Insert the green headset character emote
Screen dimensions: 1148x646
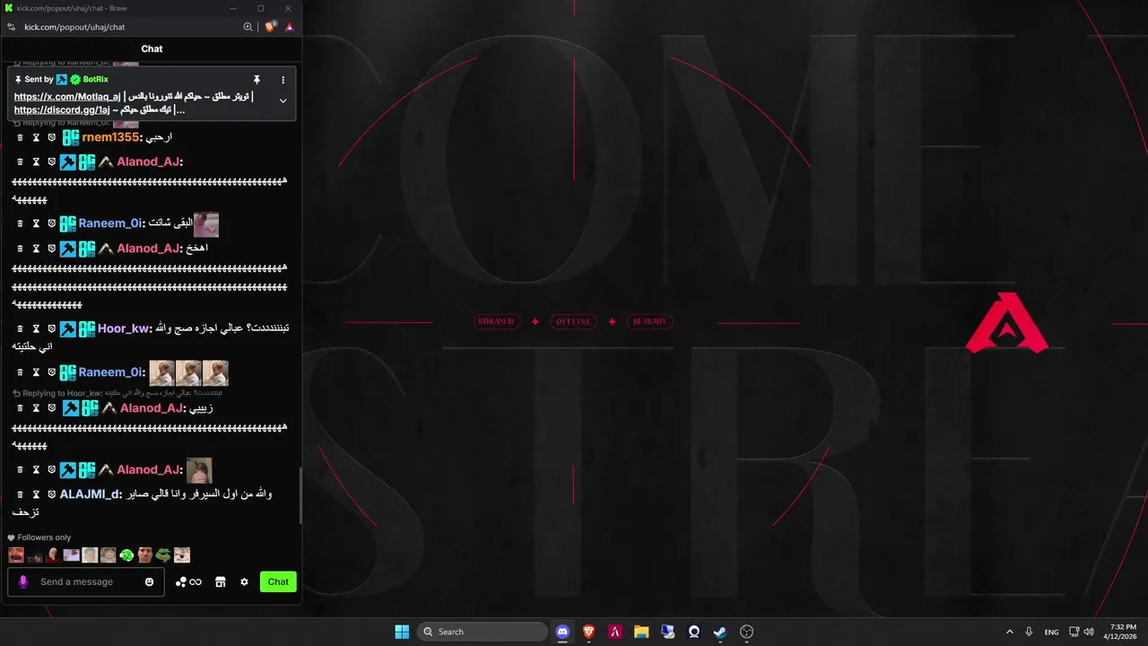tap(126, 555)
